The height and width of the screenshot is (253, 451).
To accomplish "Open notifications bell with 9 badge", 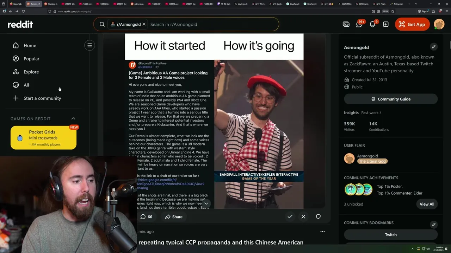I will [373, 24].
